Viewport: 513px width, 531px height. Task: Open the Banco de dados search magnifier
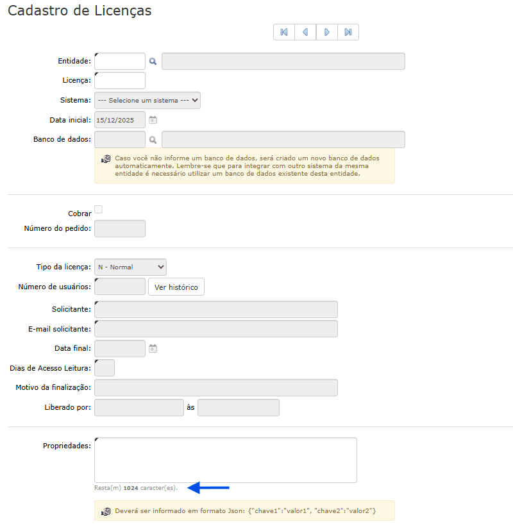[153, 139]
